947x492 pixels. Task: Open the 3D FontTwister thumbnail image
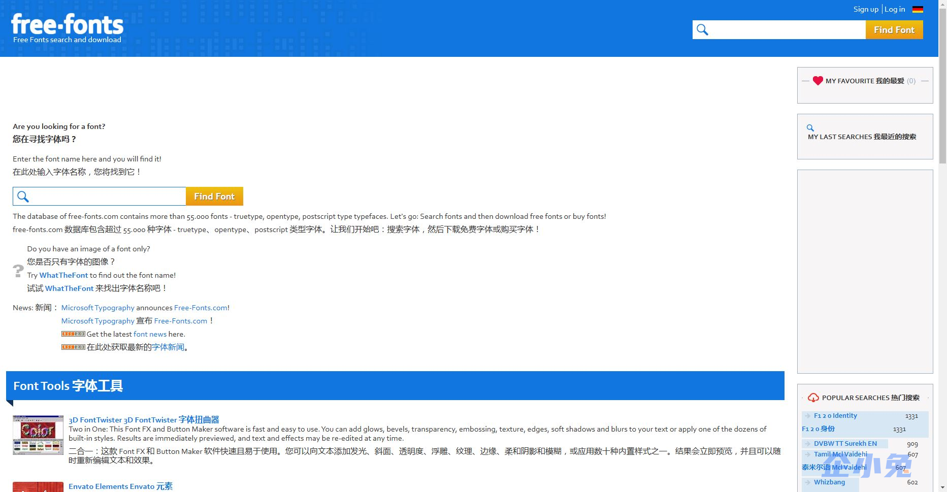tap(38, 435)
